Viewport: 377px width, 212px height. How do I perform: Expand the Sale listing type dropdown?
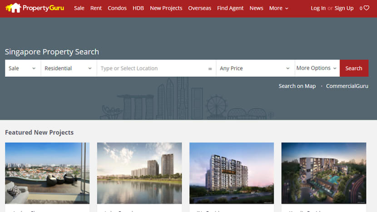point(23,68)
